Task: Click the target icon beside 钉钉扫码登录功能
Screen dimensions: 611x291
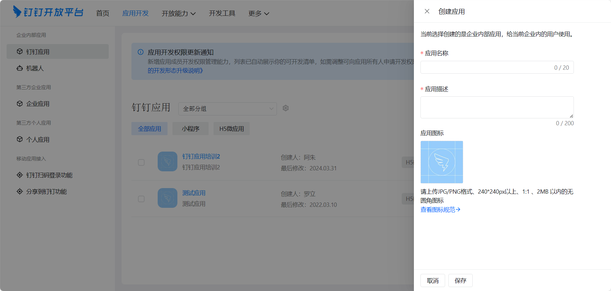Action: [20, 175]
